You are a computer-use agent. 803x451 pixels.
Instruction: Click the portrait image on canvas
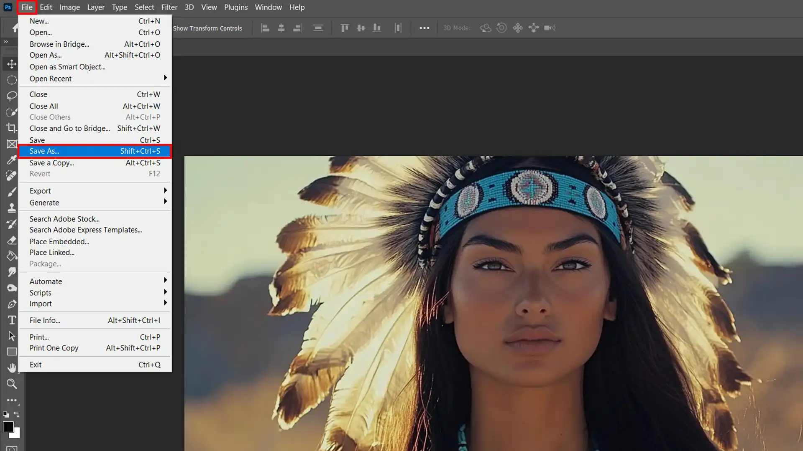pos(494,304)
